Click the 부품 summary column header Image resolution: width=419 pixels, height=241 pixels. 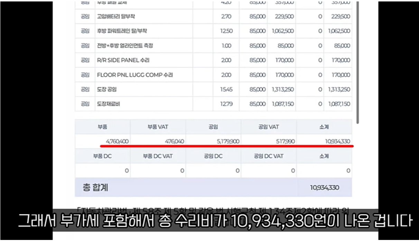[x=102, y=127]
